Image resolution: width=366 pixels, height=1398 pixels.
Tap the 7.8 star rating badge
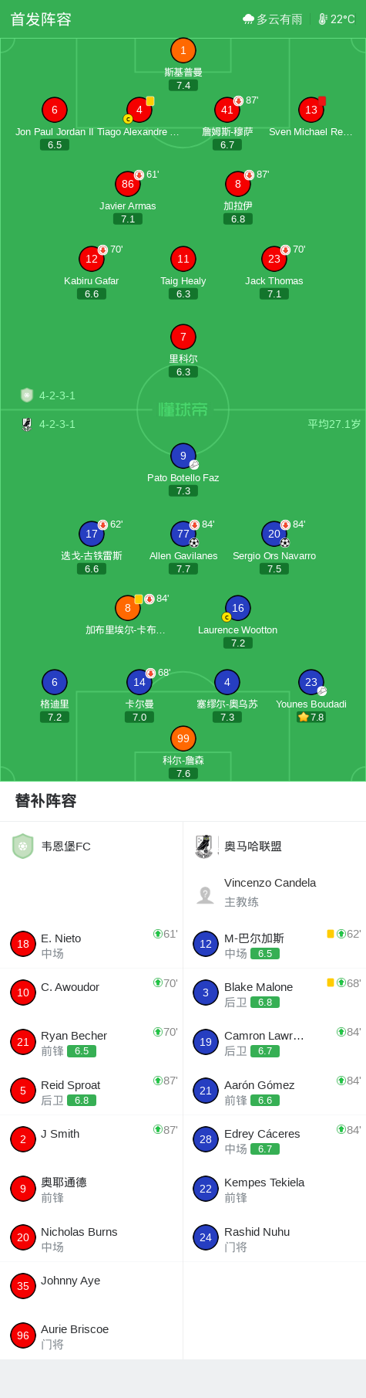coord(311,717)
